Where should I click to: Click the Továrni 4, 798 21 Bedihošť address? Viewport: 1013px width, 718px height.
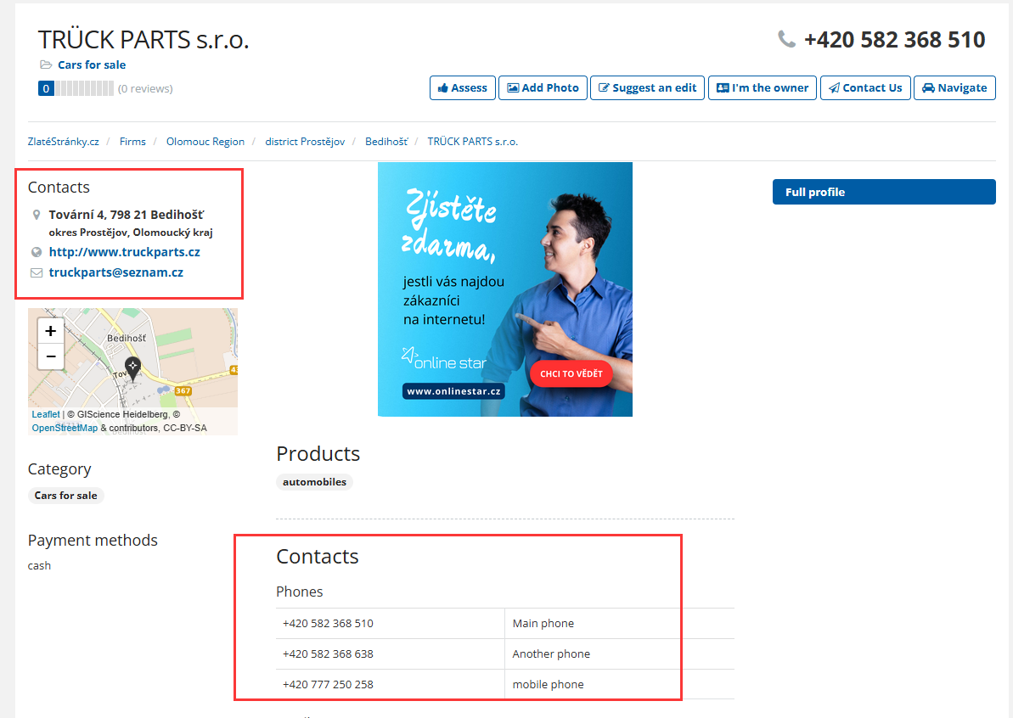(127, 215)
